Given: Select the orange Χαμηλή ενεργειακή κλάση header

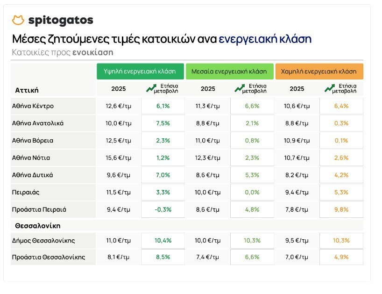Looking at the screenshot, I should coord(319,72).
